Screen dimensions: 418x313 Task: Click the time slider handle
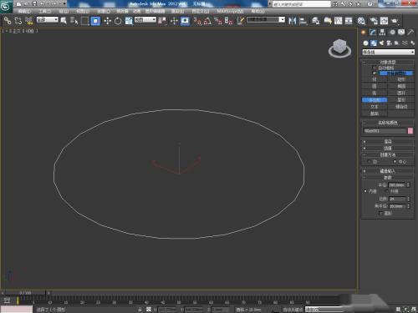pos(25,293)
